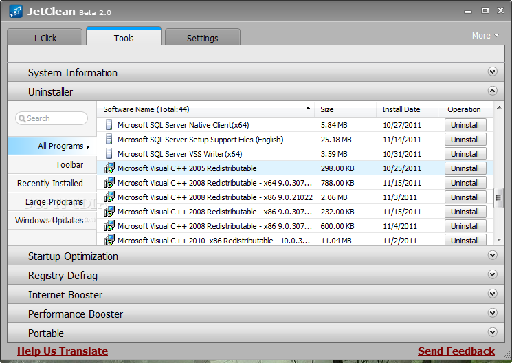The width and height of the screenshot is (512, 363).
Task: Uninstall Visual C++ 2008 x86 9.0.21022
Action: click(465, 197)
